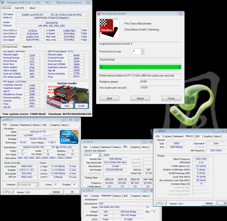227x221 pixels.
Task: Open the Mainboard tab in CPU-Z Memory window
Action: click(x=178, y=136)
